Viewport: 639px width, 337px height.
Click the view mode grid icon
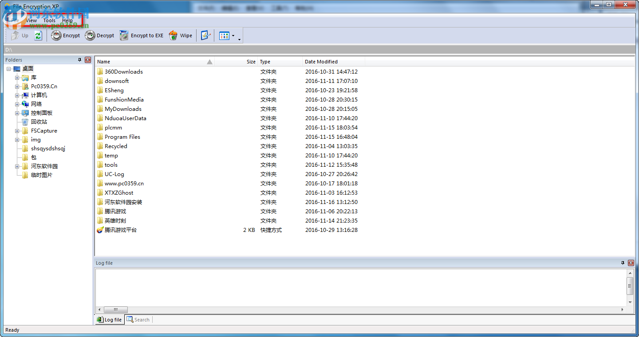click(x=225, y=35)
